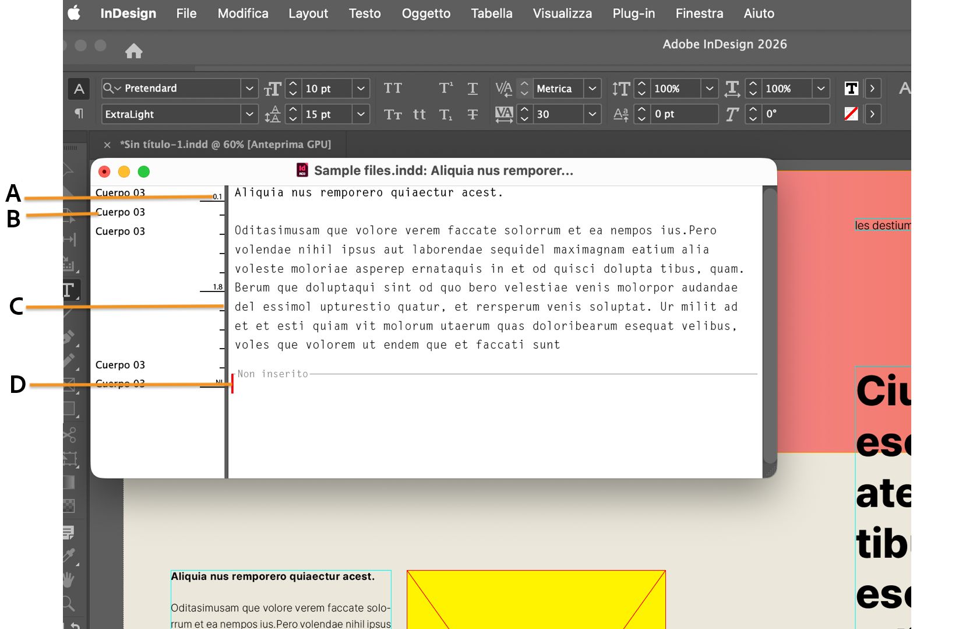Click the font size icon

tap(273, 89)
